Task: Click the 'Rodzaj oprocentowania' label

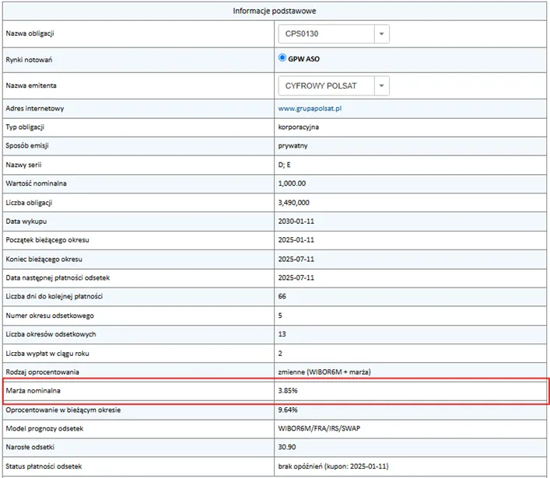Action: point(42,372)
